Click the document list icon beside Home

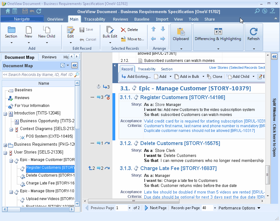(x=15, y=11)
